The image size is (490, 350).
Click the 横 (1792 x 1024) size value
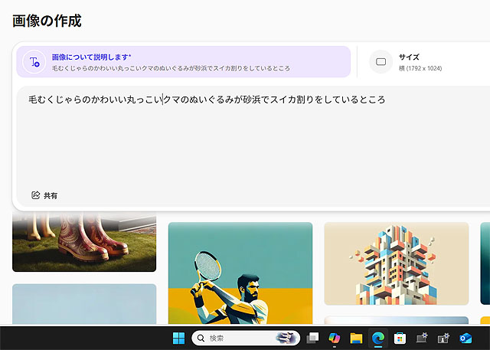pos(420,68)
